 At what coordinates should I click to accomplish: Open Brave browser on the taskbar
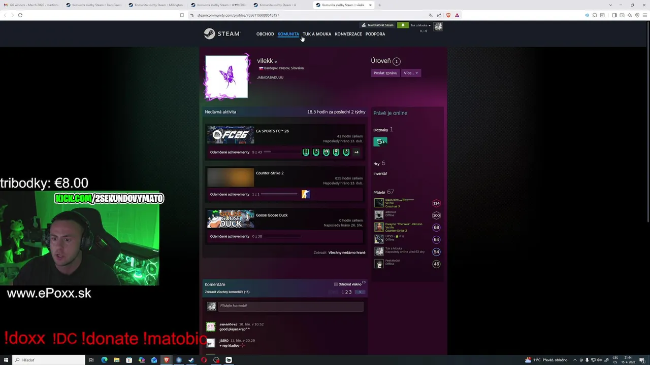click(166, 360)
